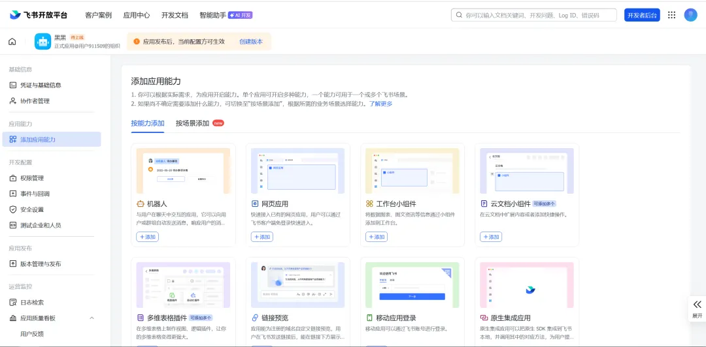Click the AI 开发 badge

coord(241,15)
